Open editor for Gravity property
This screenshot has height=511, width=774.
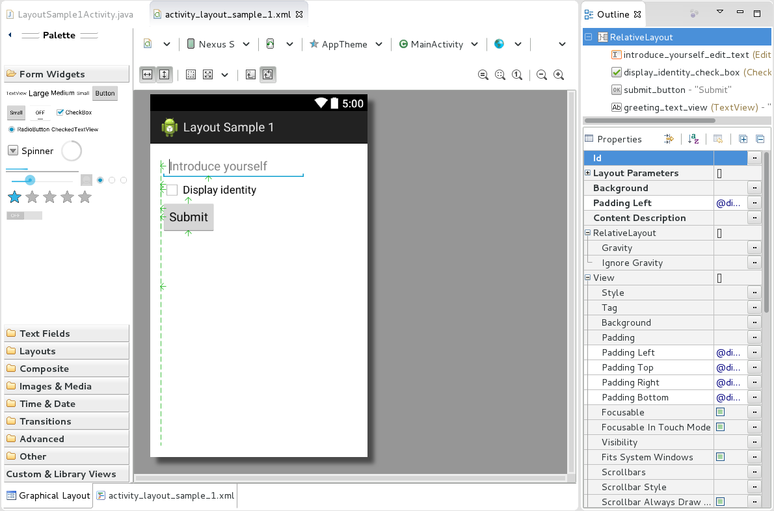click(754, 248)
